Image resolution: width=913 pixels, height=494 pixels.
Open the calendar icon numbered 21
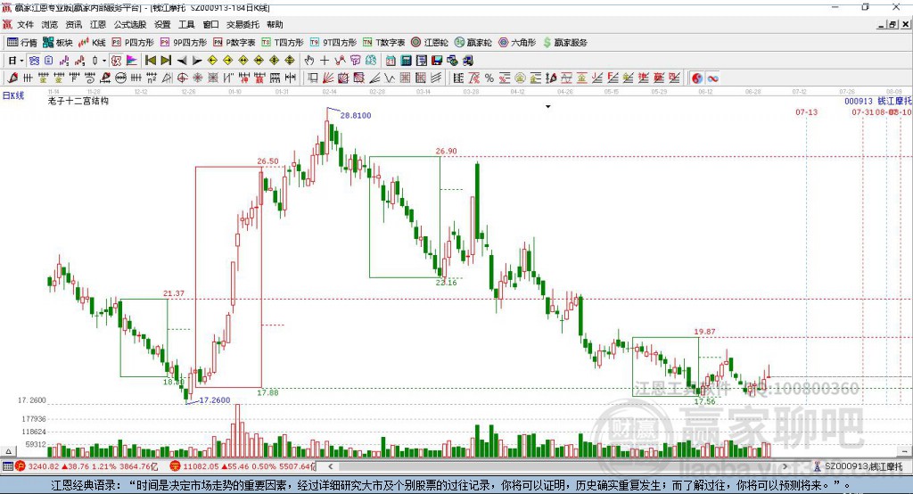391,61
